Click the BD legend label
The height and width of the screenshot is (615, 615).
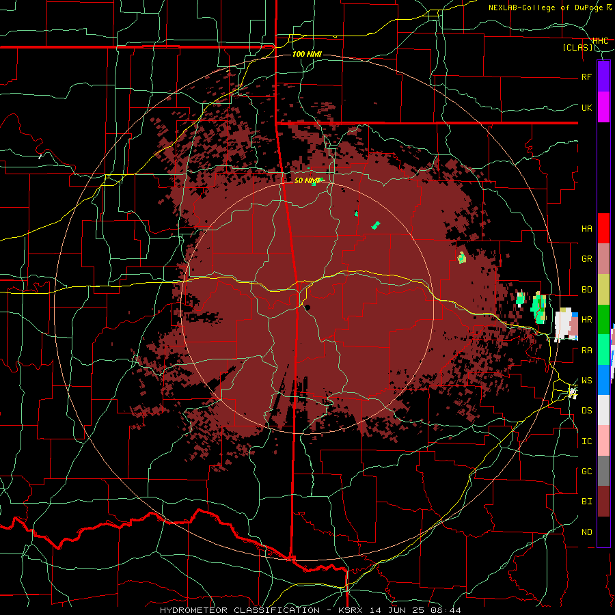pyautogui.click(x=586, y=290)
